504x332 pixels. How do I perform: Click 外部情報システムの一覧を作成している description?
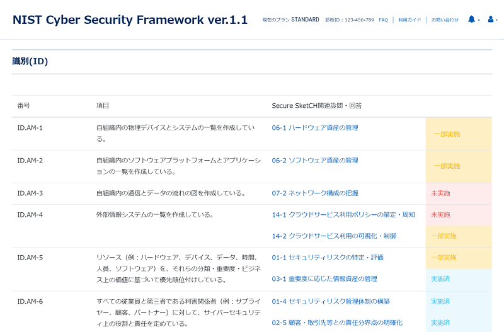point(155,215)
